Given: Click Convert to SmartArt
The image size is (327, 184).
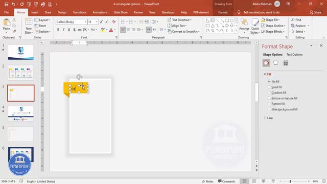Looking at the screenshot, I should 183,32.
